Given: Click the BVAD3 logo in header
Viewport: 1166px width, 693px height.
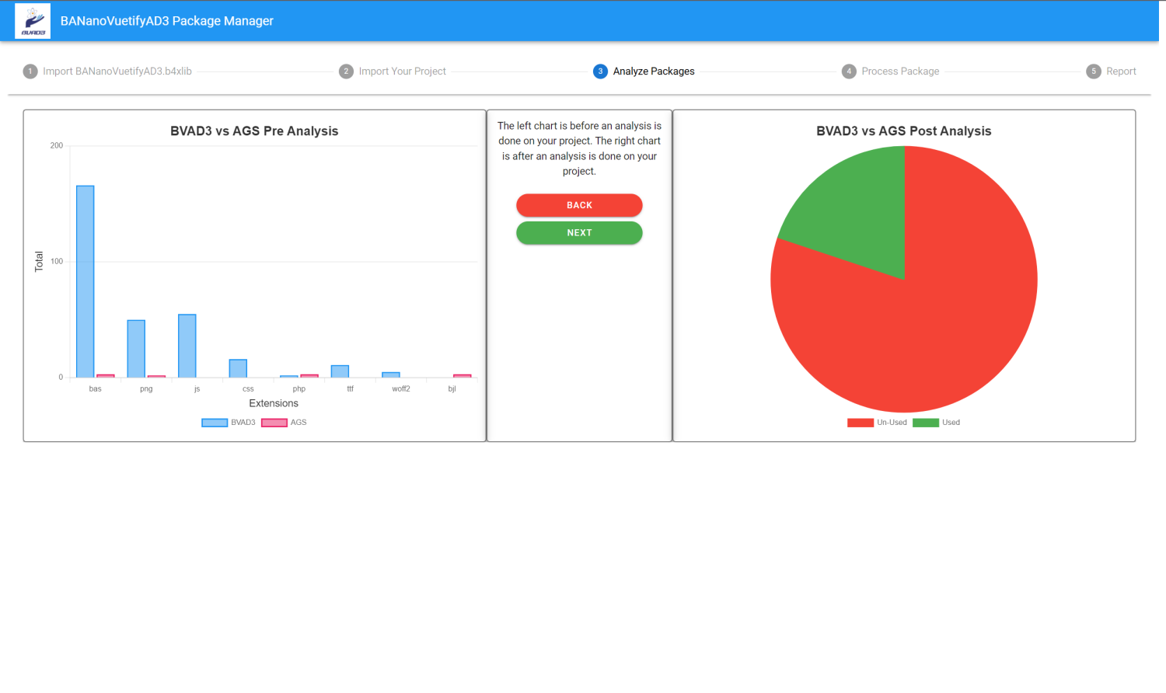Looking at the screenshot, I should coord(33,21).
